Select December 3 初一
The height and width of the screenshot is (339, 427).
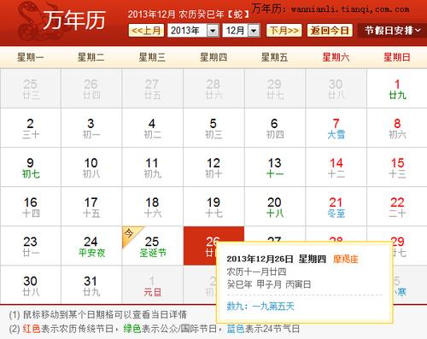[x=91, y=128]
